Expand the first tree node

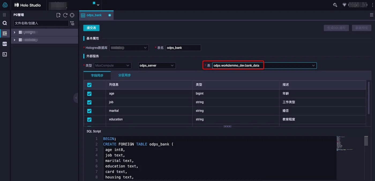click(14, 32)
